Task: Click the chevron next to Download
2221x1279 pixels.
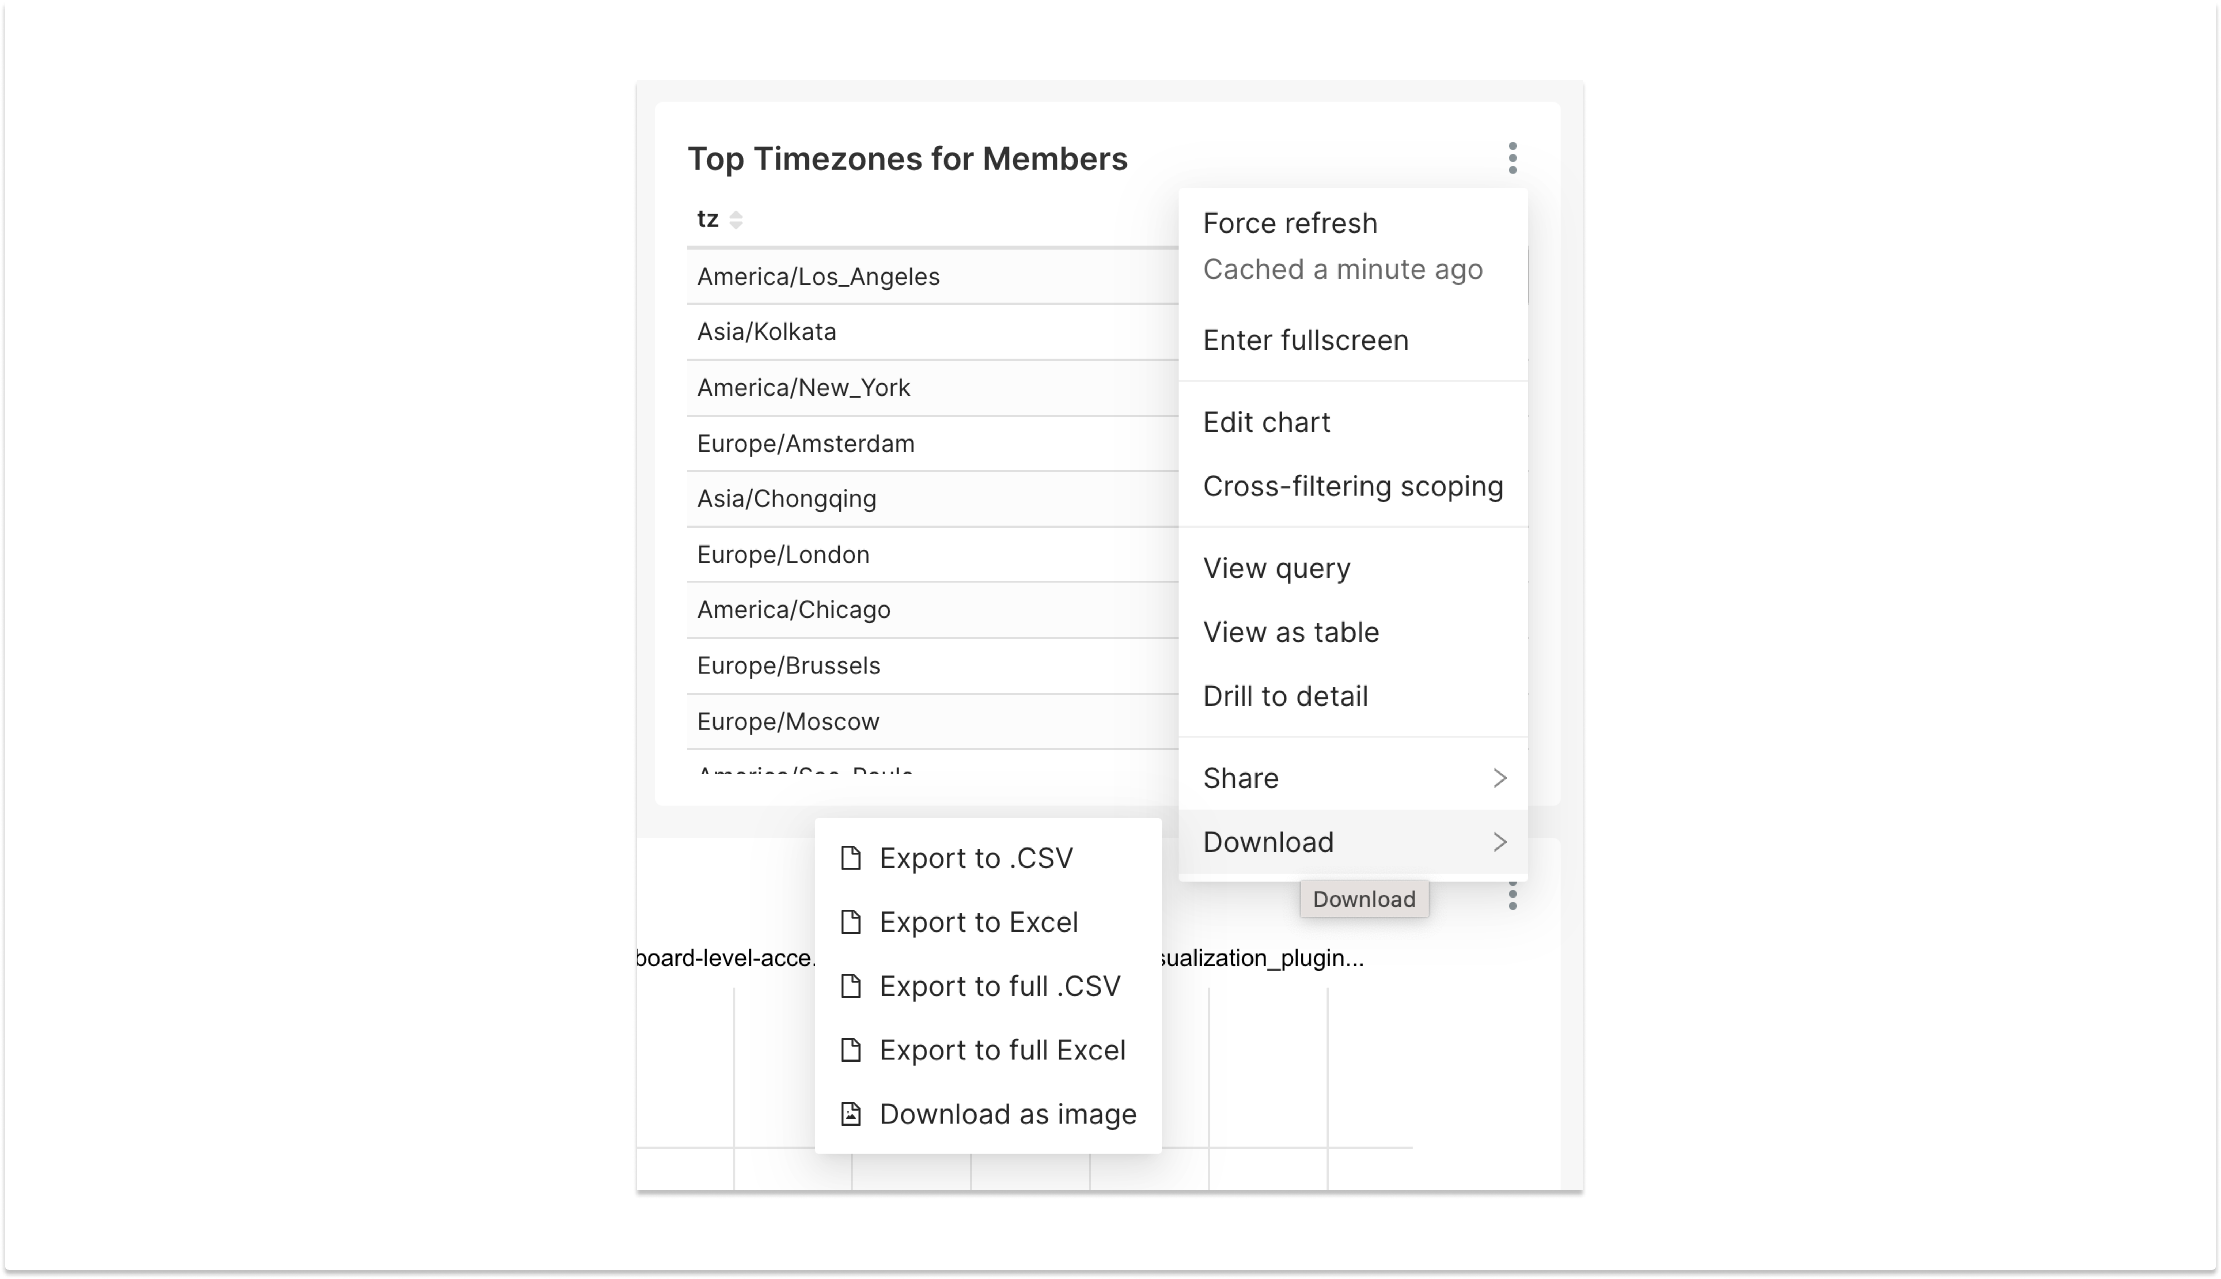Action: pos(1501,842)
